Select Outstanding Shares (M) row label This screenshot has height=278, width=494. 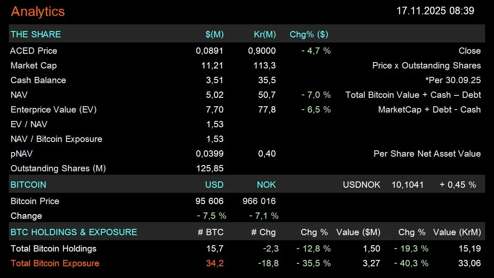coord(58,168)
